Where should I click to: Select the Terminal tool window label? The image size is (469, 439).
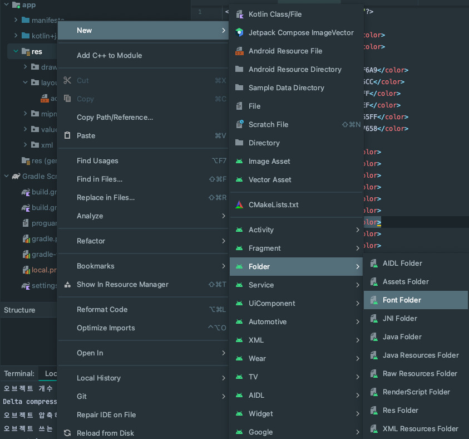click(x=19, y=373)
